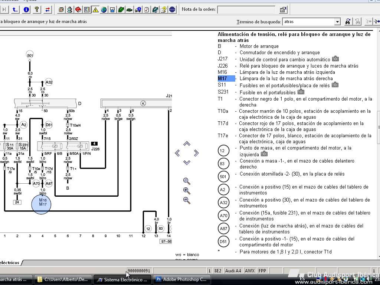
Task: Click the M16 M17 lamp circle in diagram
Action: [41, 204]
